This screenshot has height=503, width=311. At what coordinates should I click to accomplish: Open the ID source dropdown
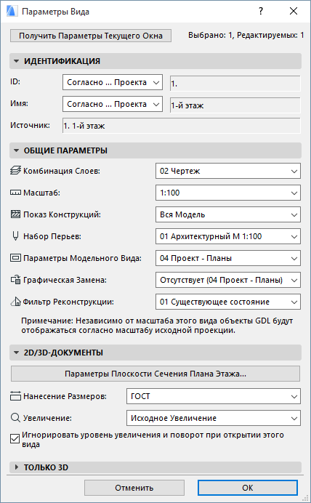click(x=113, y=82)
